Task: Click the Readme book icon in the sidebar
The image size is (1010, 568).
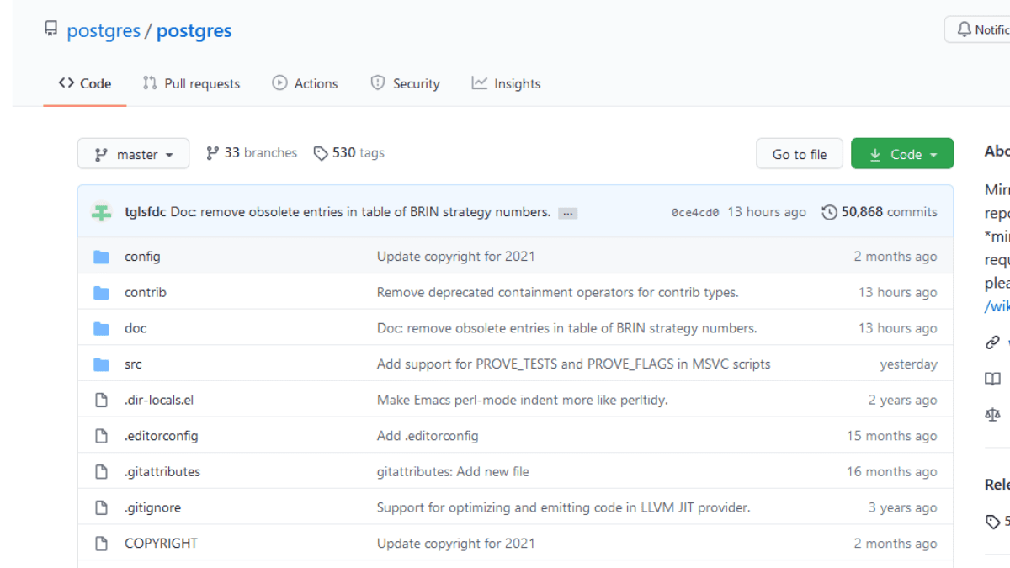Action: click(x=992, y=379)
